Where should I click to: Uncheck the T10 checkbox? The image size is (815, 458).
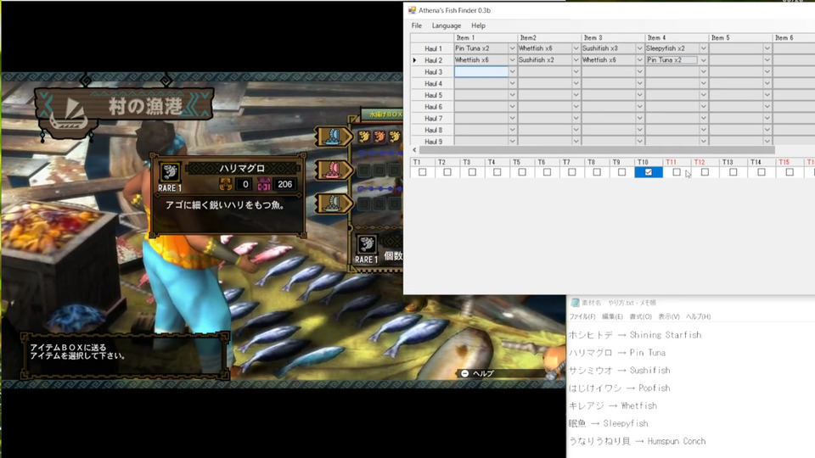point(648,172)
